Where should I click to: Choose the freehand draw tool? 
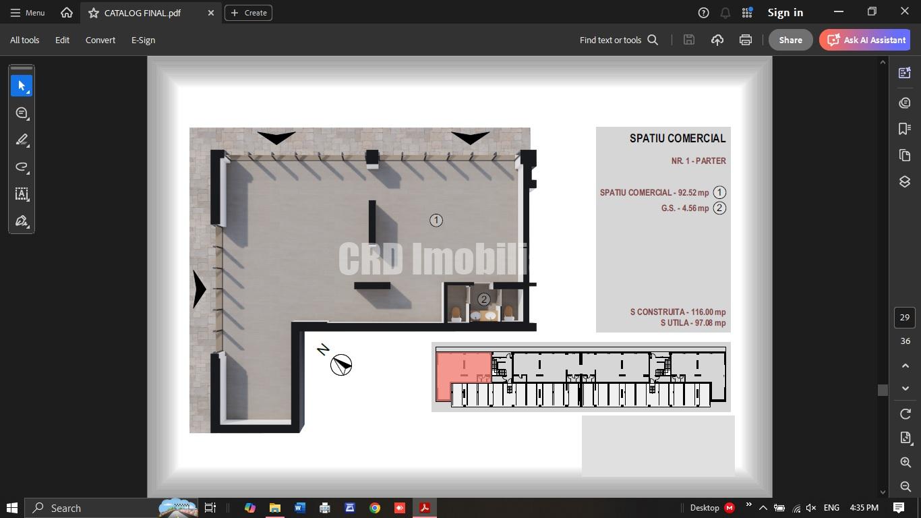pyautogui.click(x=22, y=167)
